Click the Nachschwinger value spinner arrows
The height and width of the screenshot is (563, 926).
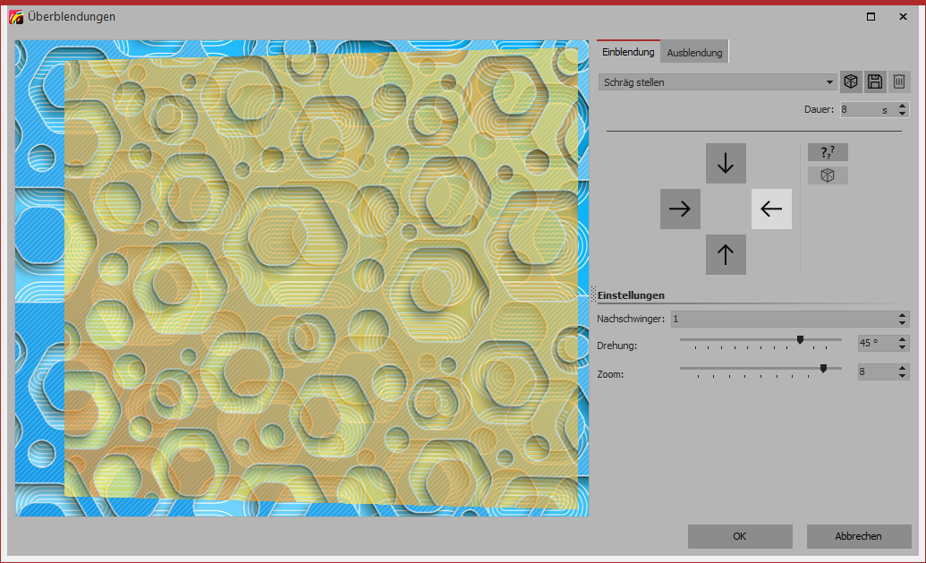903,319
